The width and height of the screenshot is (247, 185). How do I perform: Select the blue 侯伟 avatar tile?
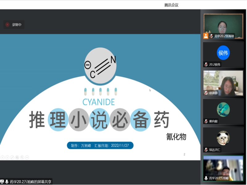[223, 53]
